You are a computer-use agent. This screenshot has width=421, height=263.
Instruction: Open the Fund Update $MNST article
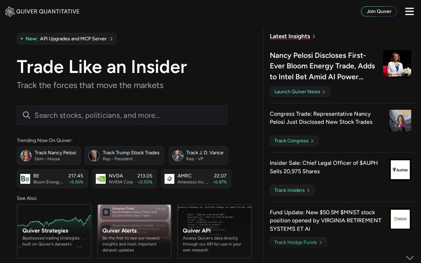click(326, 221)
